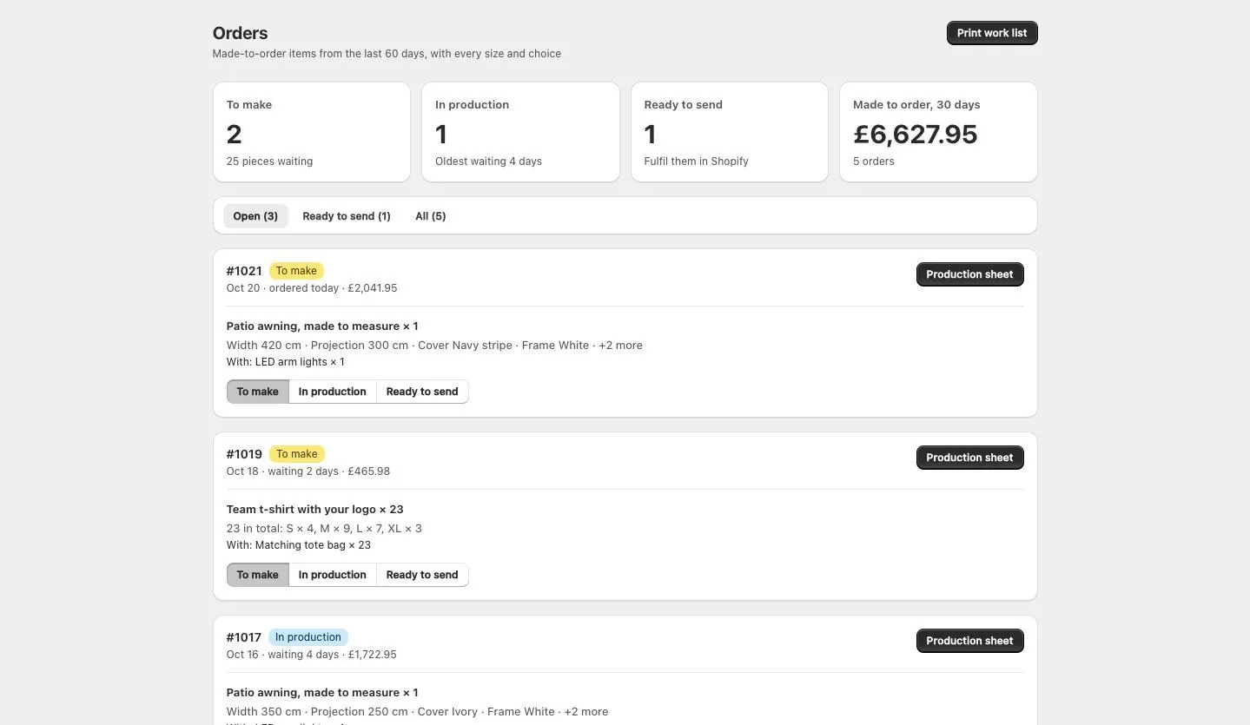Set order #1019 status to To make
Viewport: 1250px width, 725px height.
pyautogui.click(x=258, y=575)
